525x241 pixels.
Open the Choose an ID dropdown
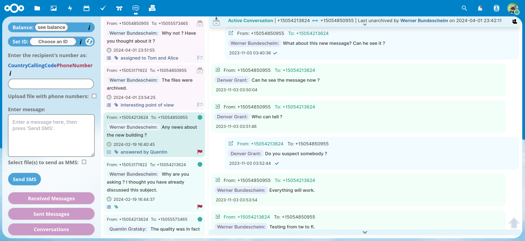pyautogui.click(x=53, y=42)
